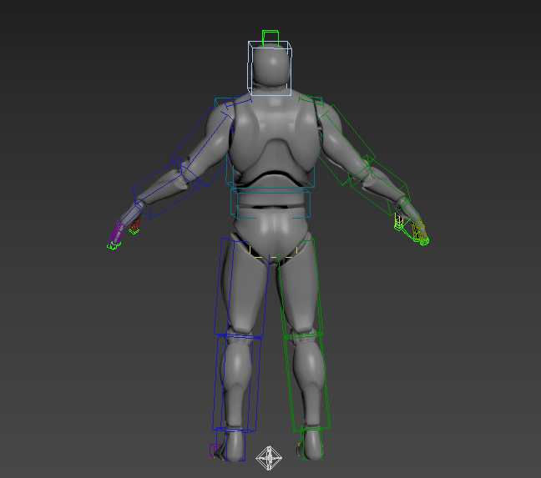This screenshot has height=478, width=541.
Task: Select the bright green nub box above head
Action: pos(270,38)
